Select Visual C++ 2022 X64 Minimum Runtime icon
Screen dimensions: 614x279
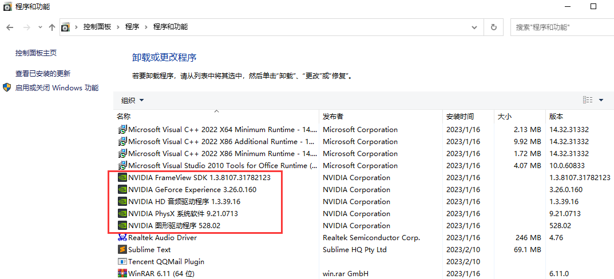click(122, 130)
